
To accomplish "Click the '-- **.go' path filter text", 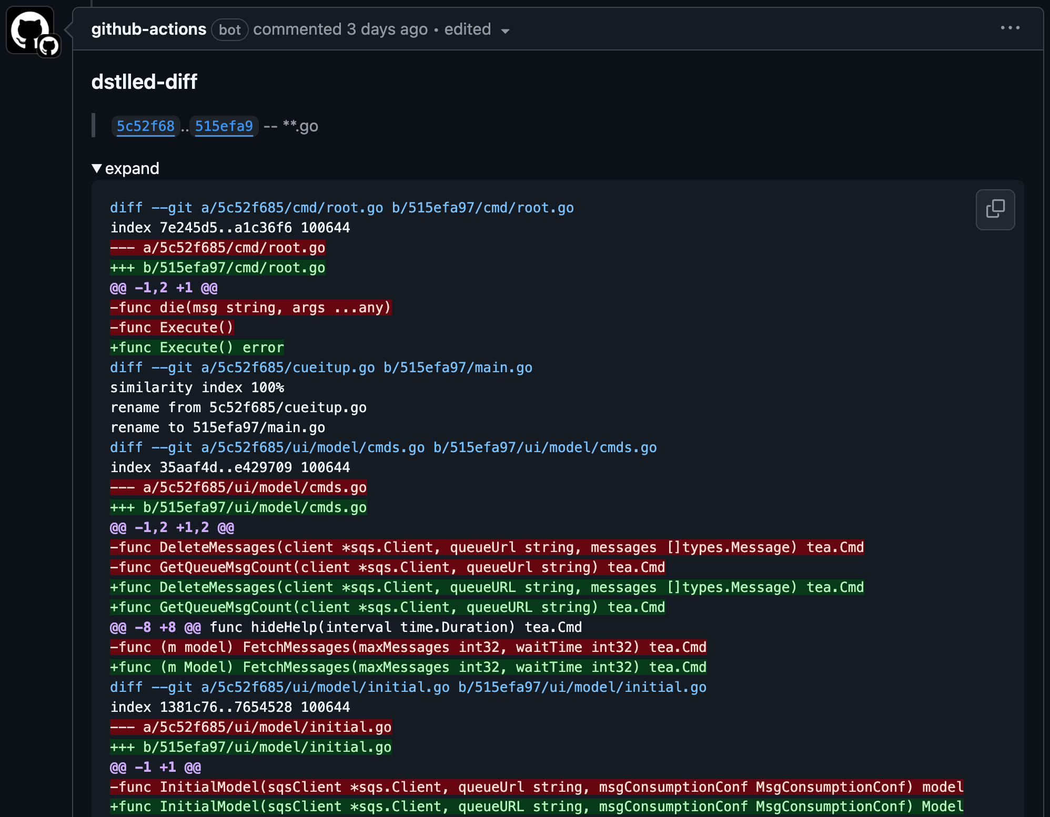I will [291, 126].
